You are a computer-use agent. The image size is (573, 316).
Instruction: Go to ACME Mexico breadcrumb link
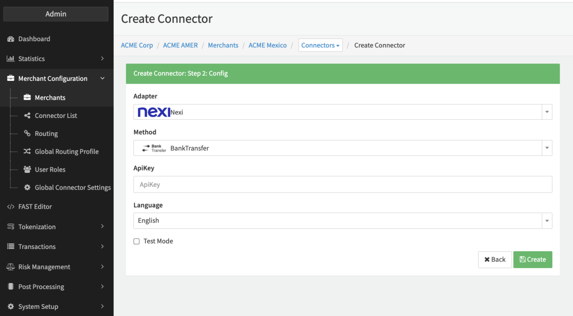pyautogui.click(x=267, y=45)
